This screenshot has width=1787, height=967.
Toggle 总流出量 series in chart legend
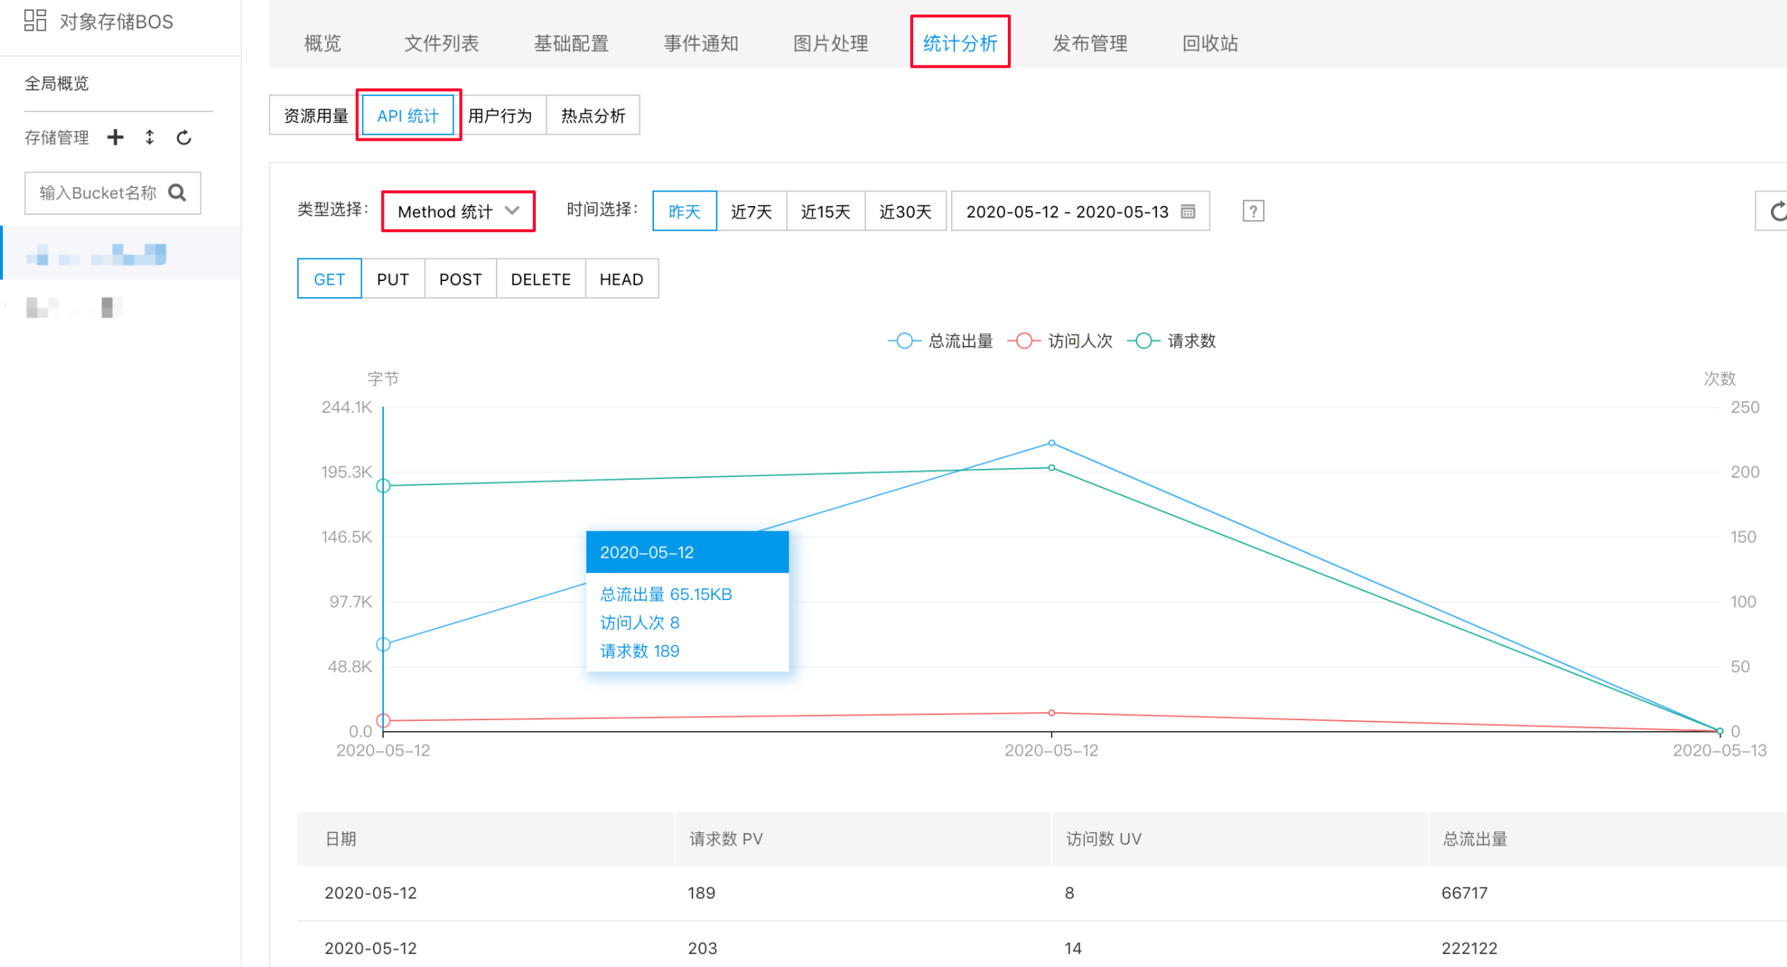point(940,341)
